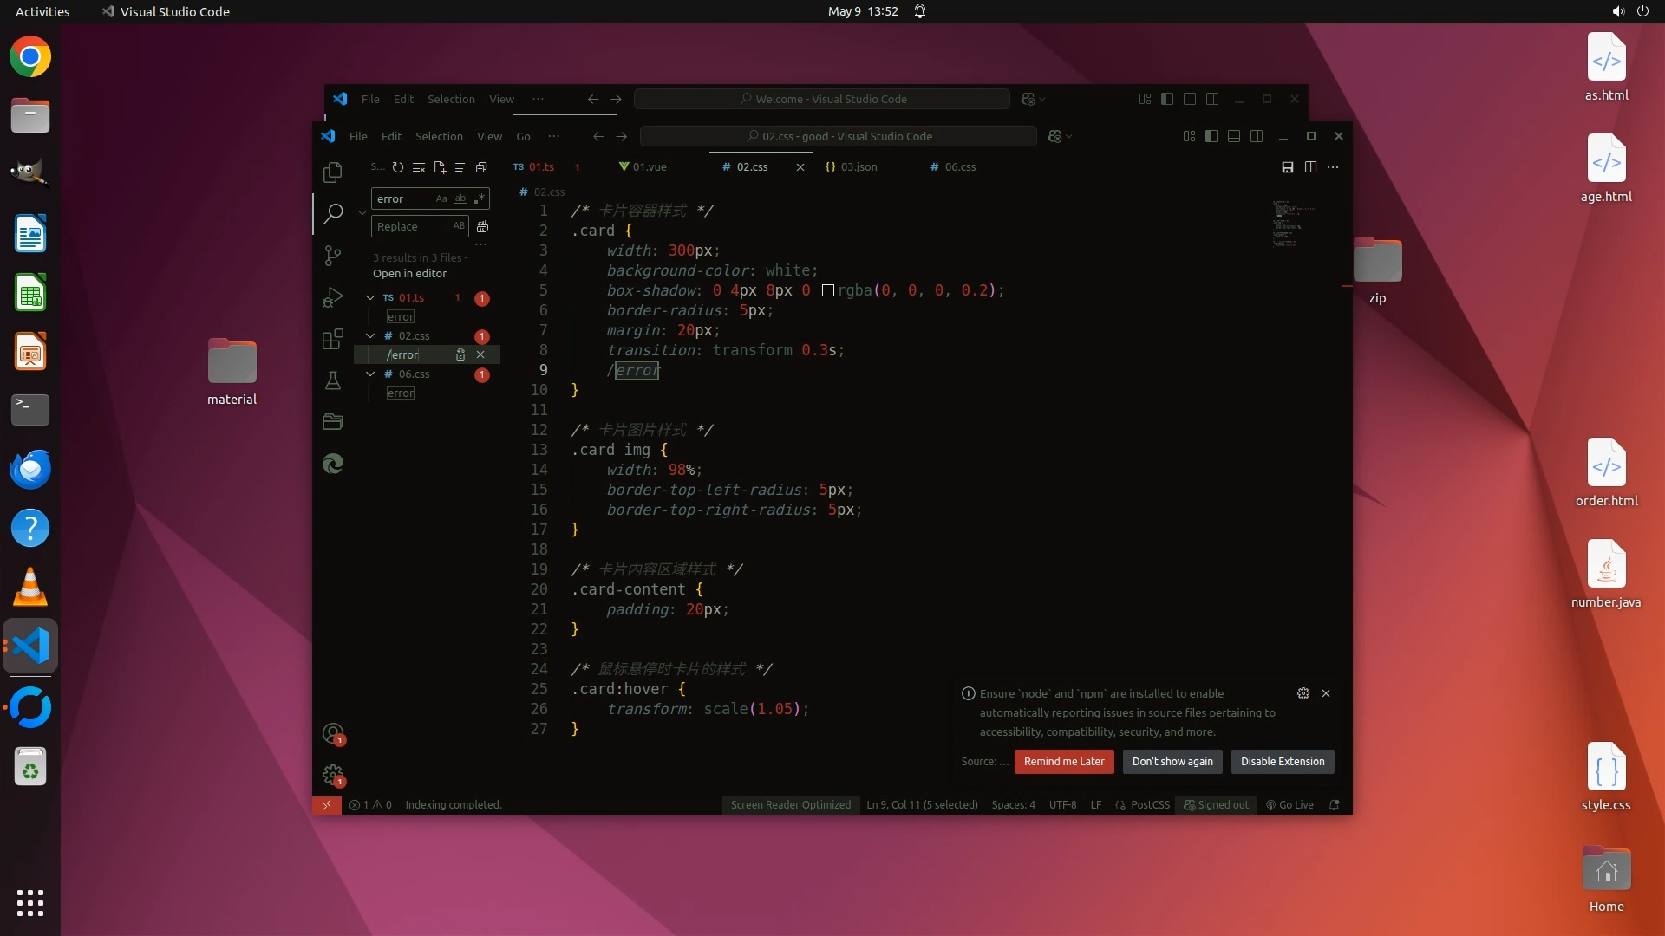The width and height of the screenshot is (1665, 936).
Task: Open the Source Control view
Action: coord(332,256)
